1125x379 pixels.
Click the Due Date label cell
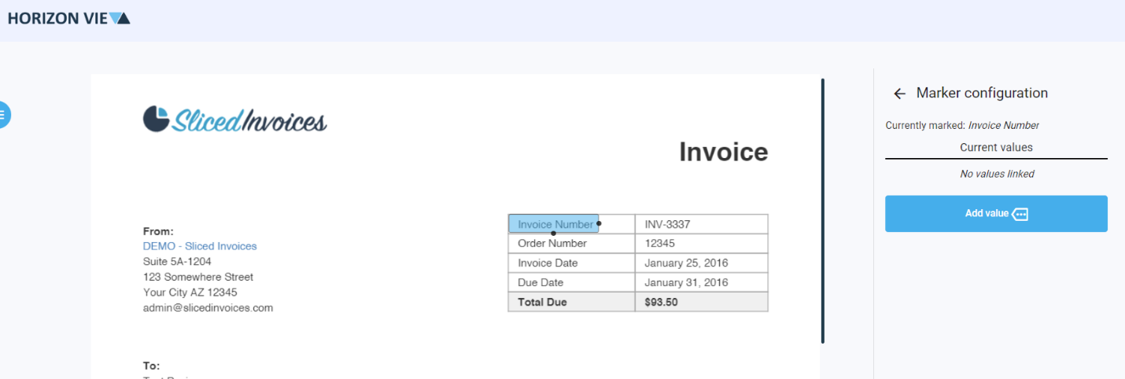540,283
